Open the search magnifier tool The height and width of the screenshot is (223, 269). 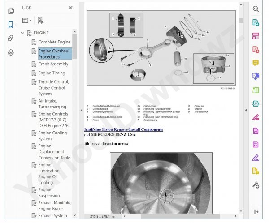pos(256,9)
